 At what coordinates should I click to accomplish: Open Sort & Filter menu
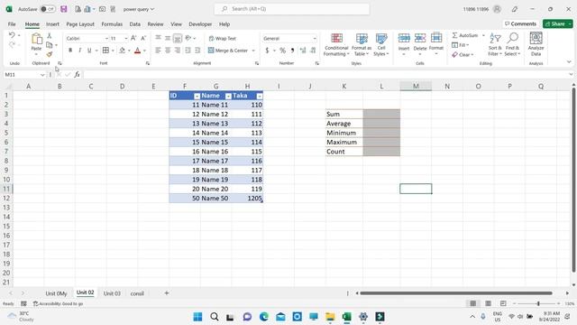495,44
